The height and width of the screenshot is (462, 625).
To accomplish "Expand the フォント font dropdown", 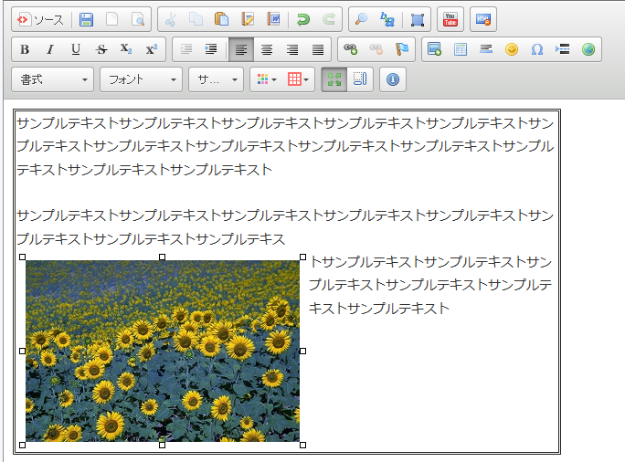I will pyautogui.click(x=142, y=79).
